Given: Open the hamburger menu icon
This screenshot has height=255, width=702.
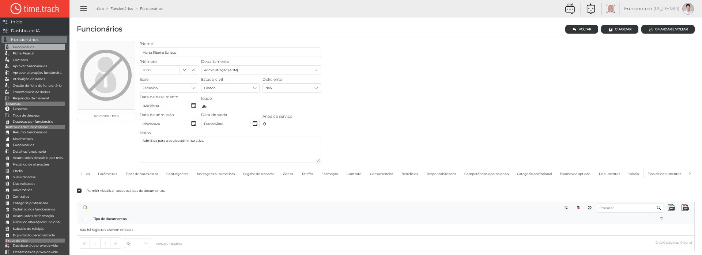Looking at the screenshot, I should tap(83, 8).
